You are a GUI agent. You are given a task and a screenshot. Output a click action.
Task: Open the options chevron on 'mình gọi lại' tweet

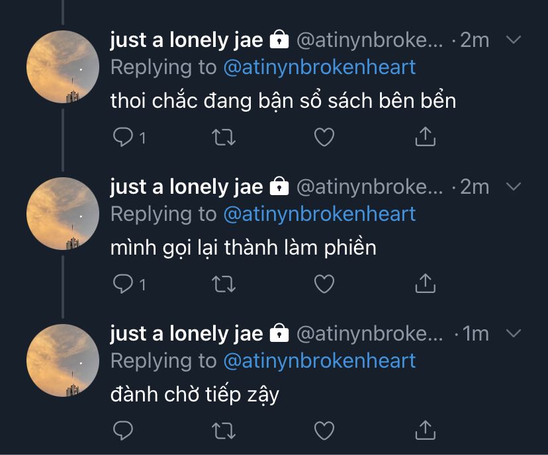tap(514, 186)
